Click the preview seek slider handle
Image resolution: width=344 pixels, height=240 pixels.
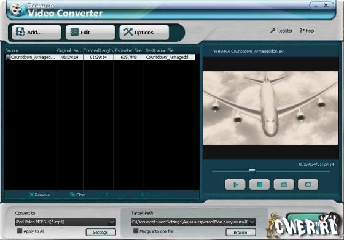pos(252,171)
